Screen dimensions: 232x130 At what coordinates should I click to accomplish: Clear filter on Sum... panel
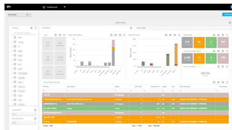[60, 35]
